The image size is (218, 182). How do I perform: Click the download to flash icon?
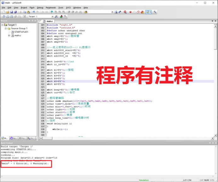tap(25, 17)
